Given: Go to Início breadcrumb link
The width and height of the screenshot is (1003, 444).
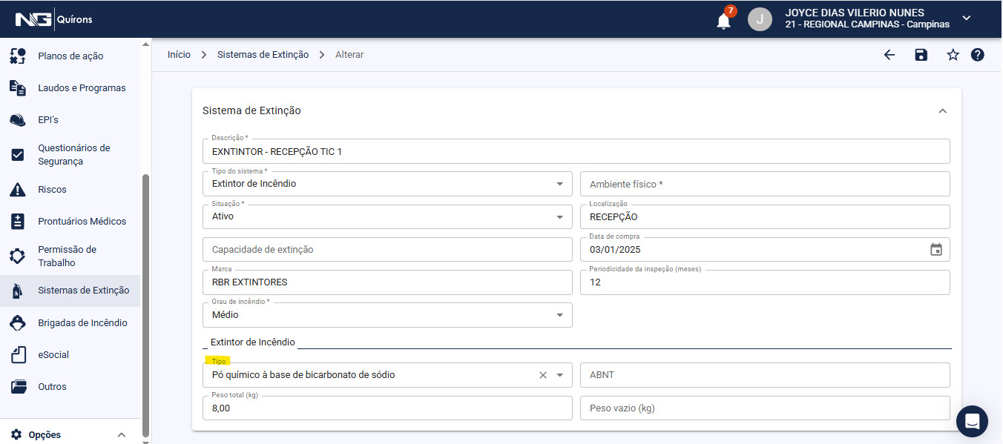Looking at the screenshot, I should [x=179, y=55].
